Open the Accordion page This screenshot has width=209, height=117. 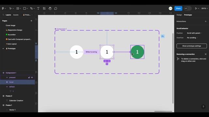11,35
